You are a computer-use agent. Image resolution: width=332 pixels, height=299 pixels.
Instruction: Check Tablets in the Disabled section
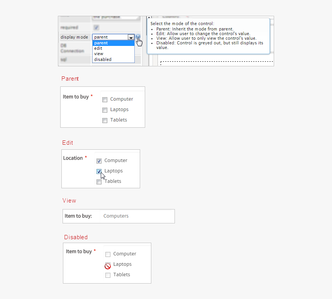tap(108, 275)
